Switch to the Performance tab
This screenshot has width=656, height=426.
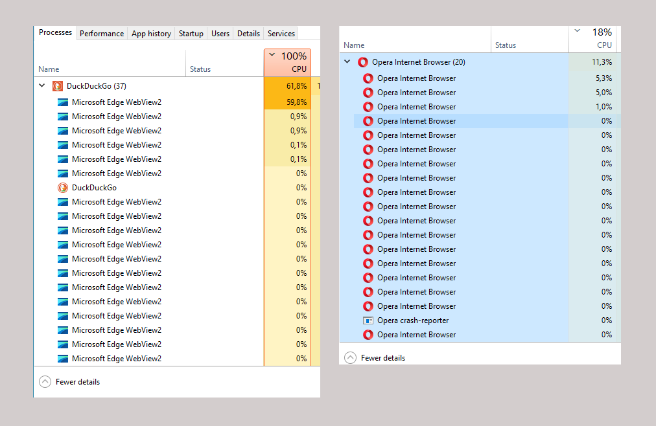click(x=102, y=34)
